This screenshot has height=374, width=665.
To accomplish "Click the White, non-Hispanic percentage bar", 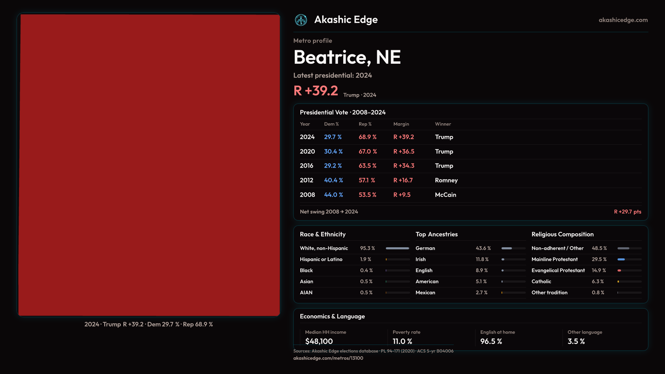I will click(x=397, y=248).
